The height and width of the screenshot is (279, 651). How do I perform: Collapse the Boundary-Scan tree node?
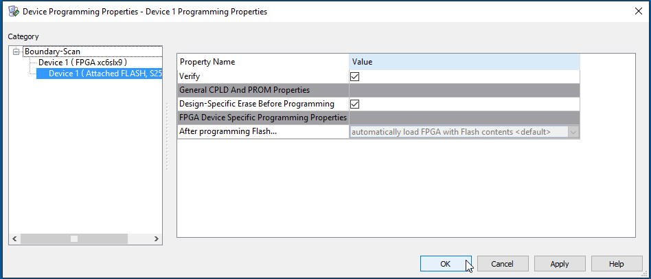click(16, 52)
